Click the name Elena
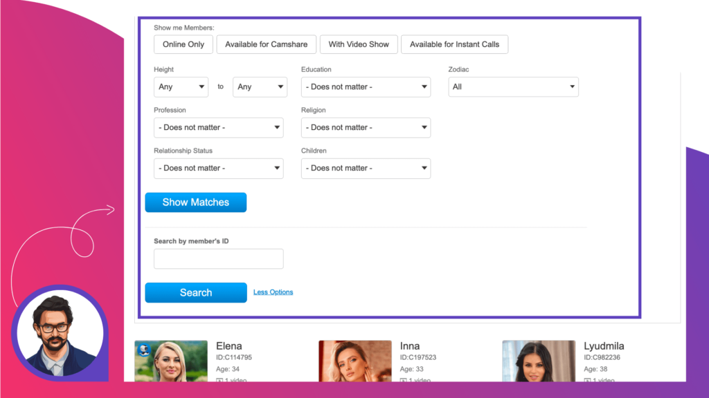 point(228,346)
